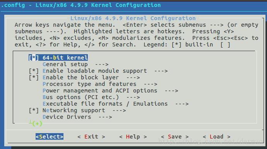Viewport: 267px width, 149px height.
Task: Click the arrow after Enable the block layer
Action: [133, 78]
